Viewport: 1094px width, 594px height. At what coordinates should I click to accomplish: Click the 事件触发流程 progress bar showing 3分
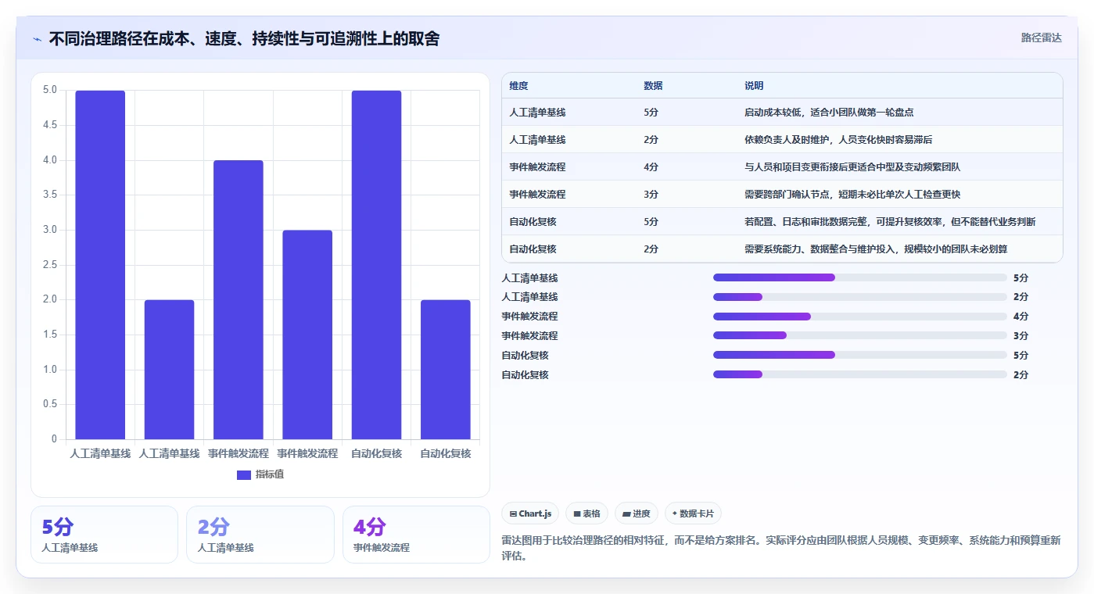point(859,335)
